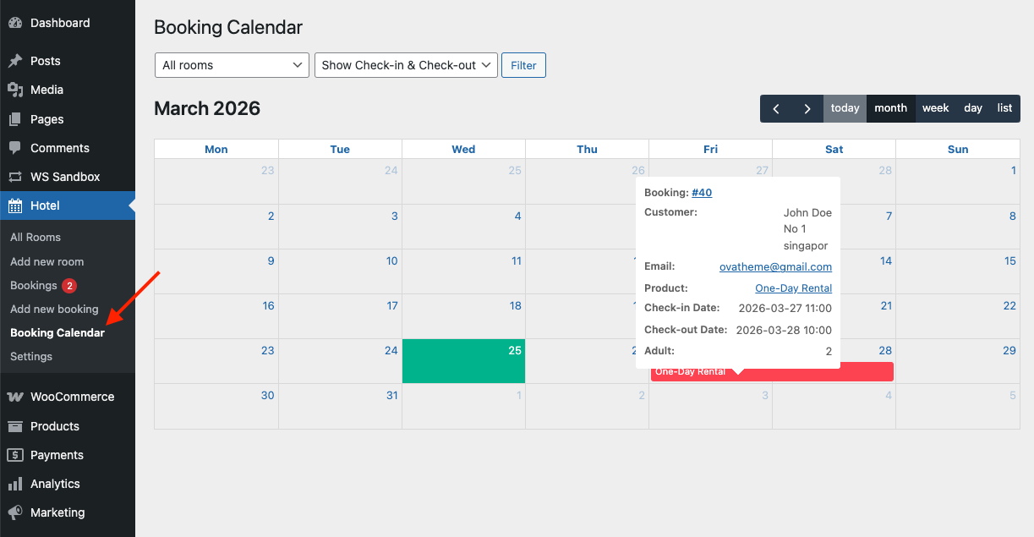The width and height of the screenshot is (1034, 537).
Task: Switch calendar to day view
Action: click(973, 108)
